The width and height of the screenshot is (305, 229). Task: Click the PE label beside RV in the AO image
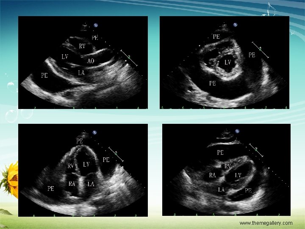click(95, 38)
